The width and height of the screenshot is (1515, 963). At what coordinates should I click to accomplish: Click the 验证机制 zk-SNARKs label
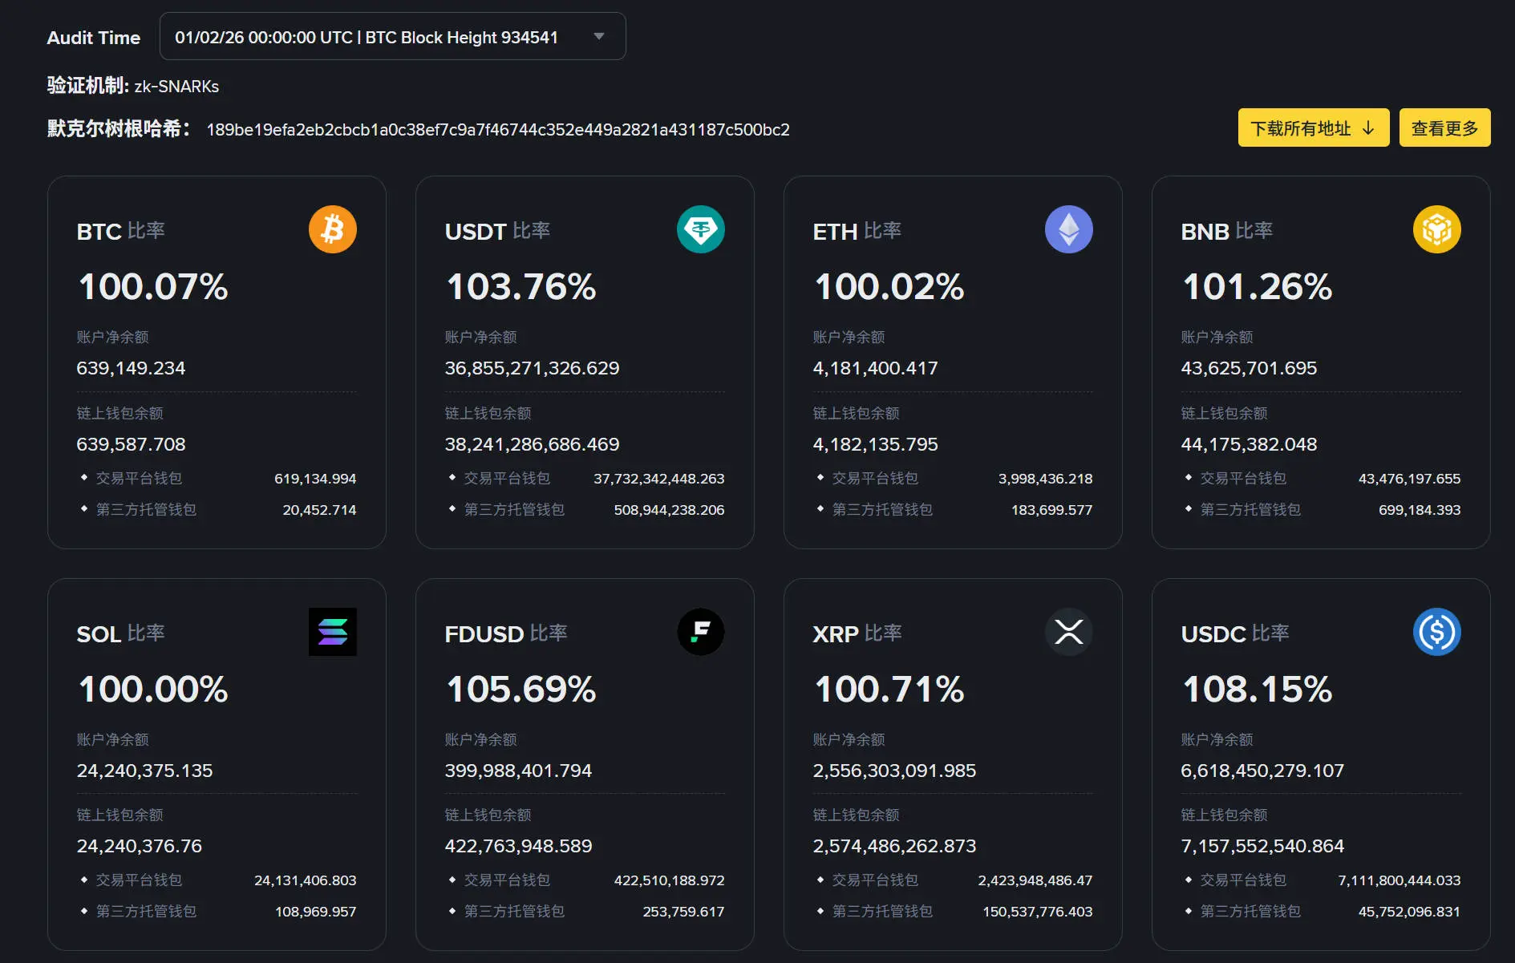(132, 86)
